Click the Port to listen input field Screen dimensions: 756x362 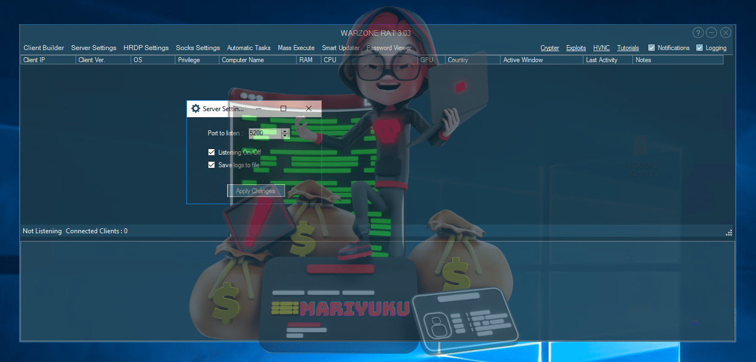tap(264, 133)
